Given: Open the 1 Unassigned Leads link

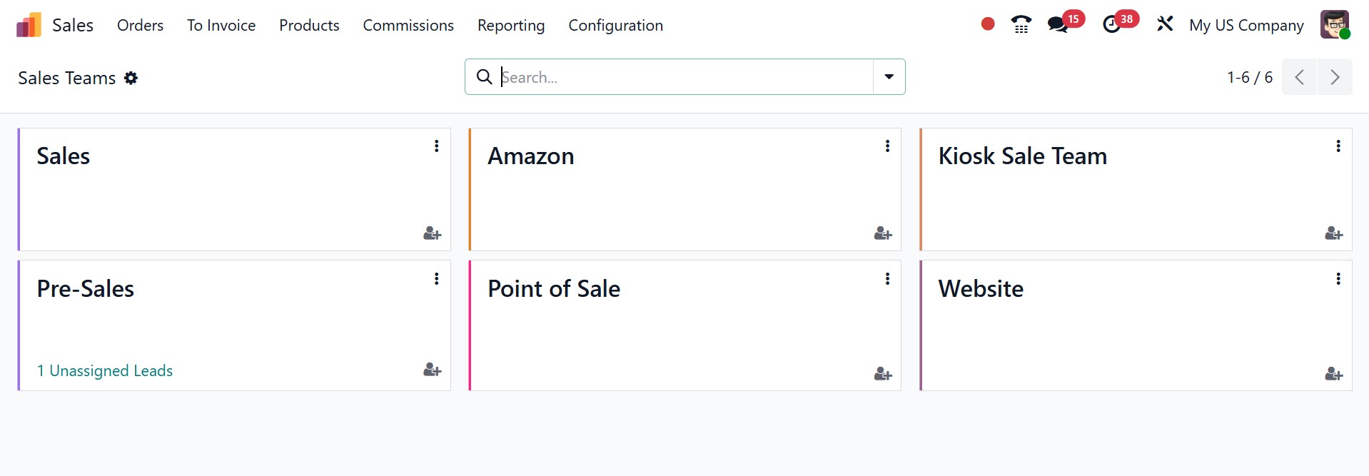Looking at the screenshot, I should [105, 371].
